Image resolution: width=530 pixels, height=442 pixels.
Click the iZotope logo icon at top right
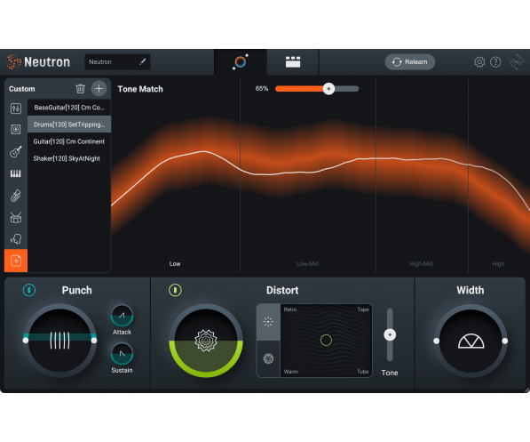pyautogui.click(x=517, y=62)
